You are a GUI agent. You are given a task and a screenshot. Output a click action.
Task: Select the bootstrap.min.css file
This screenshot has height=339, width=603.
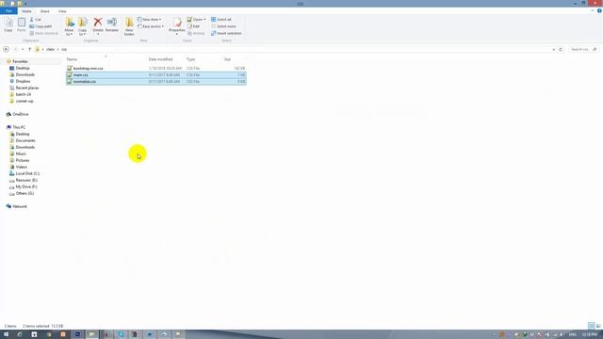155,68
